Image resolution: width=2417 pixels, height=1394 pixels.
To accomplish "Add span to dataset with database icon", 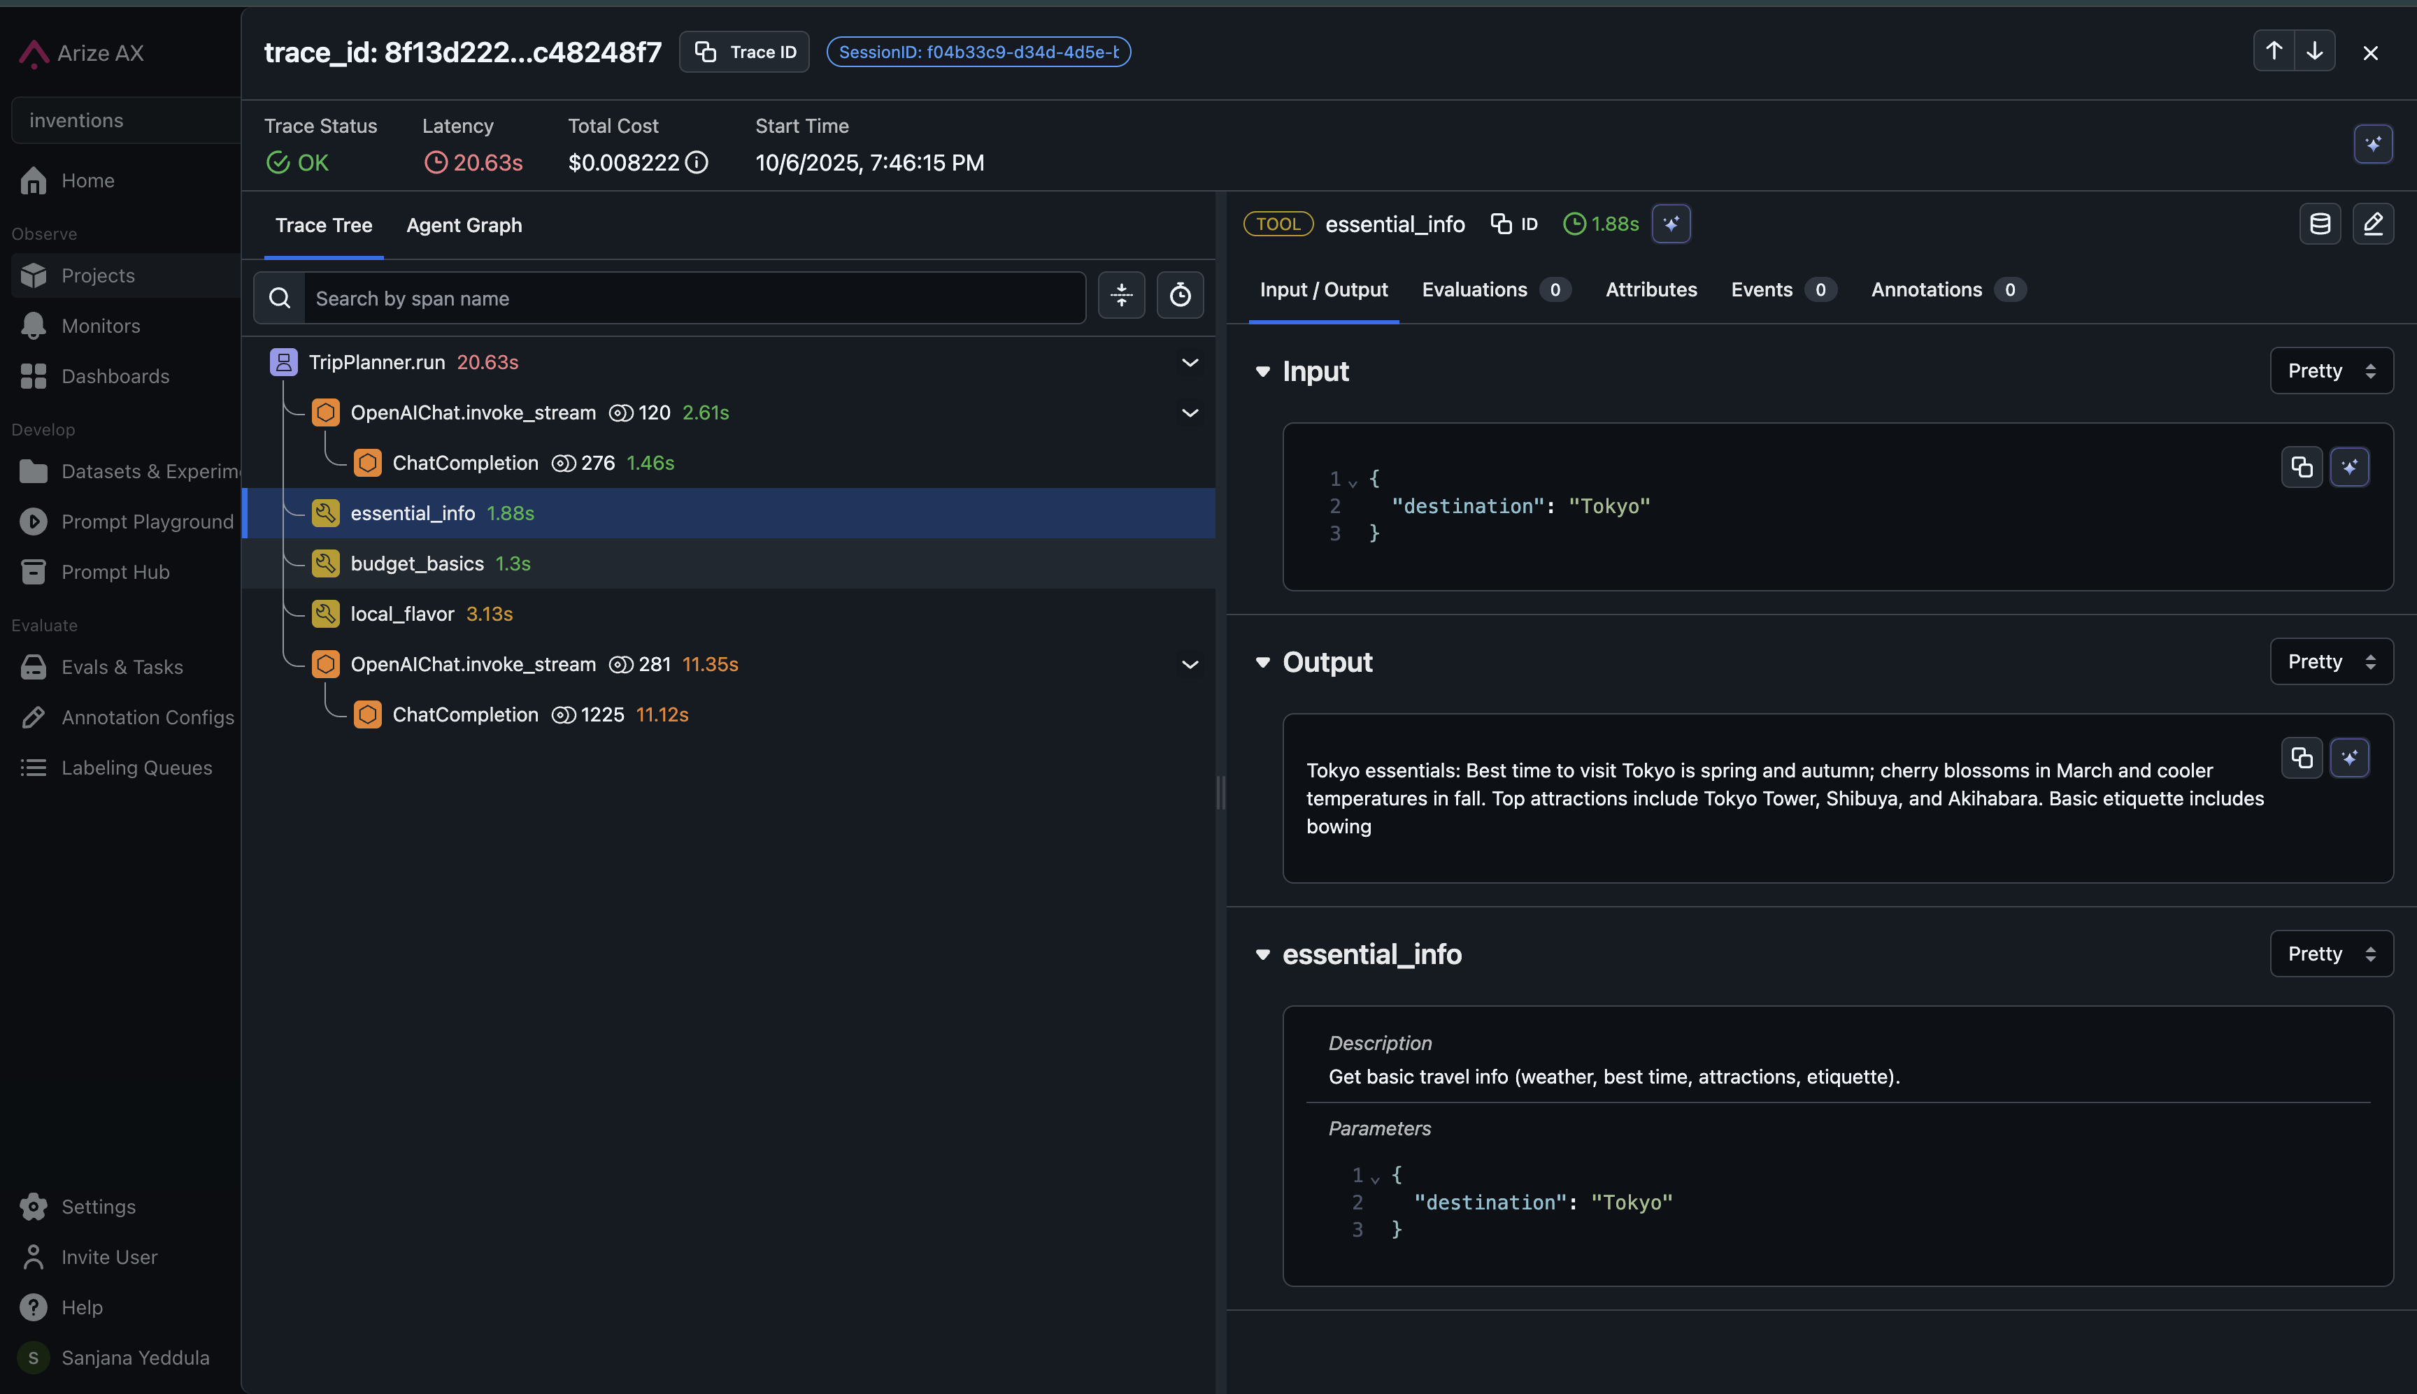I will (2320, 224).
